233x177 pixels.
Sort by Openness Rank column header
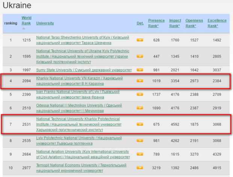[x=194, y=23]
